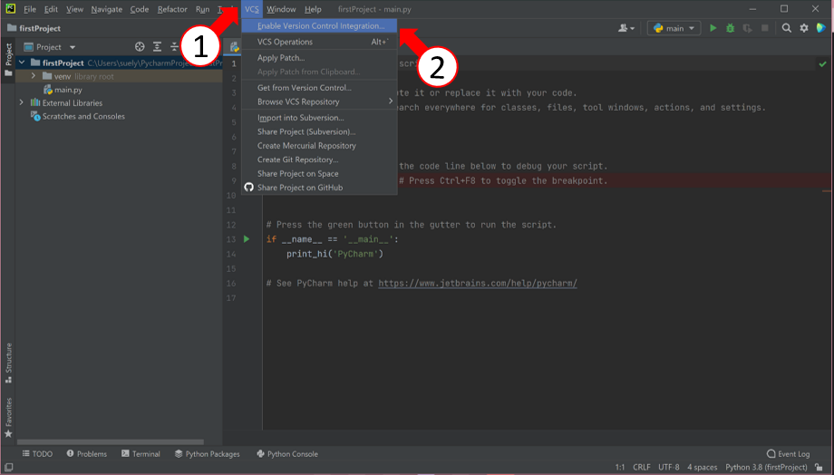Open the Window menu

281,9
